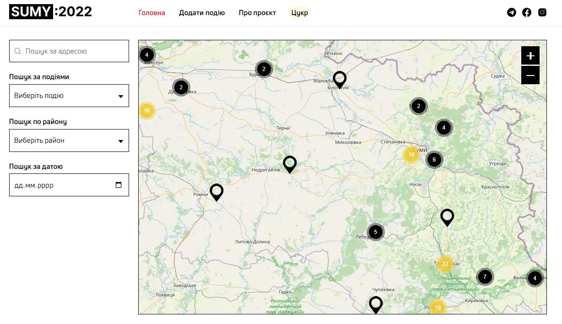
Task: Open the yellow 18 cluster near Суми
Action: (x=411, y=155)
